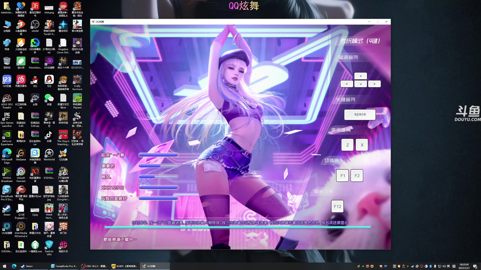The height and width of the screenshot is (270, 481).
Task: Open the Ubisoft Connect desktop icon
Action: [21, 174]
